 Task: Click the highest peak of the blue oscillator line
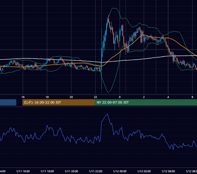pyautogui.click(x=107, y=114)
